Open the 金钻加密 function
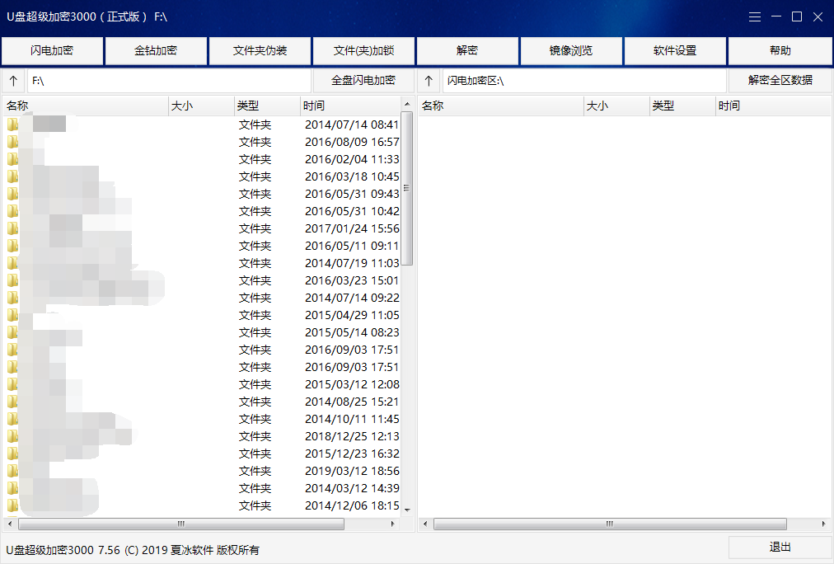Viewport: 834px width, 564px height. click(x=156, y=50)
